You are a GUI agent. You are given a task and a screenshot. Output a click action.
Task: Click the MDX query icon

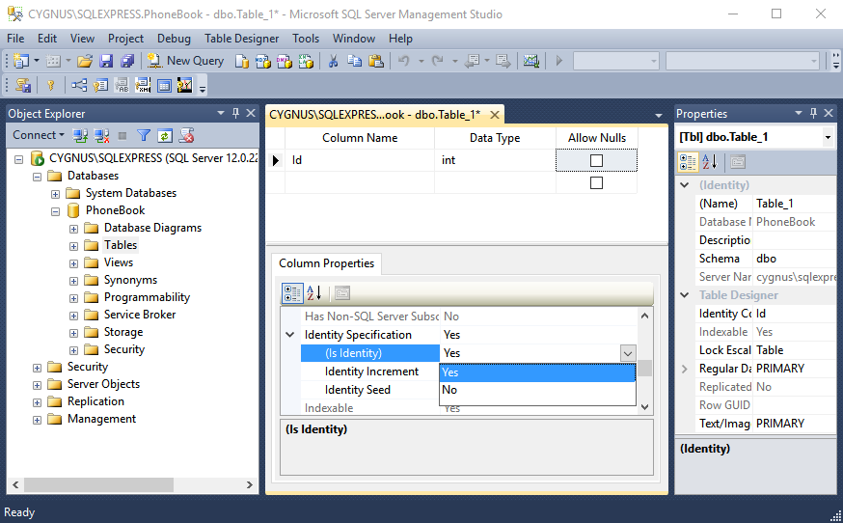[263, 62]
